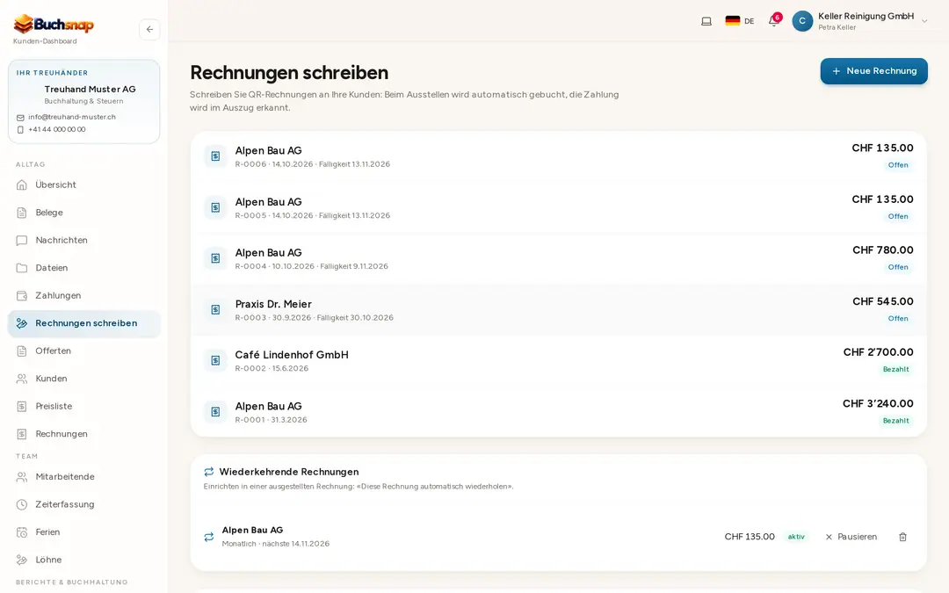Collapse the sidebar with the back arrow button
This screenshot has height=593, width=949.
coord(149,29)
